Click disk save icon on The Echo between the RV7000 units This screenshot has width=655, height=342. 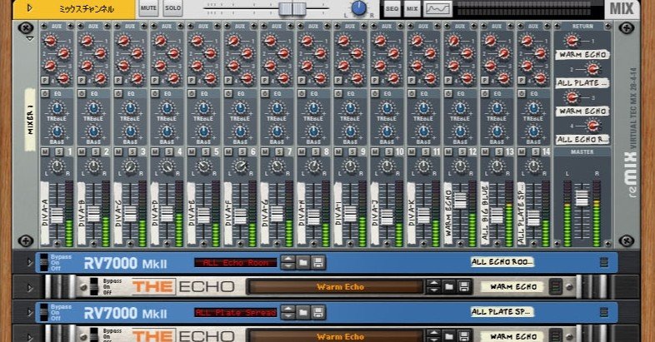(x=464, y=287)
